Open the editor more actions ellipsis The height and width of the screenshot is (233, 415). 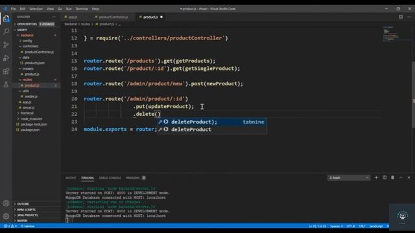point(409,17)
